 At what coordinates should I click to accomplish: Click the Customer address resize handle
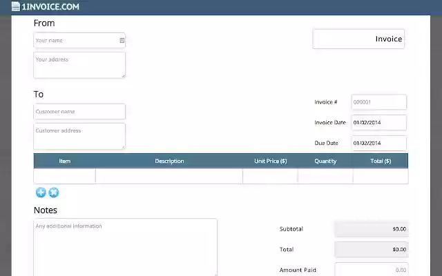tap(123, 147)
